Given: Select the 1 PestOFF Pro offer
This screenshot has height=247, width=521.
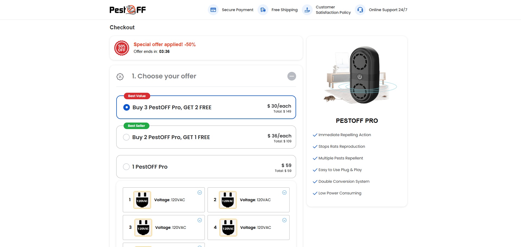Looking at the screenshot, I should [126, 167].
